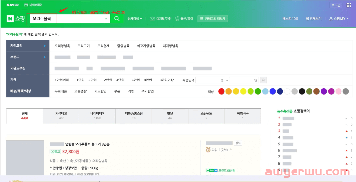Toggle 오늘출발 filter
Image resolution: width=356 pixels, height=182 pixels.
pyautogui.click(x=81, y=91)
